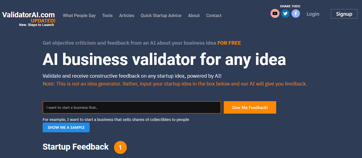The height and width of the screenshot is (158, 362).
Task: Focus the business idea input field
Action: coord(132,107)
